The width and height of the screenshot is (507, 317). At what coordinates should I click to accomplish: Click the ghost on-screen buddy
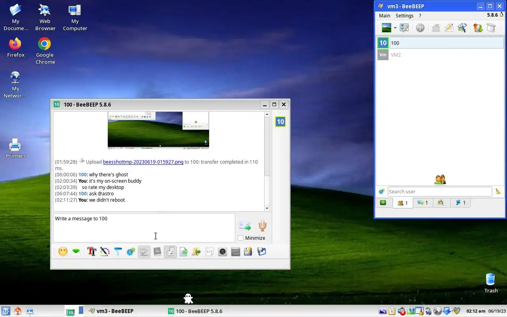(x=189, y=298)
